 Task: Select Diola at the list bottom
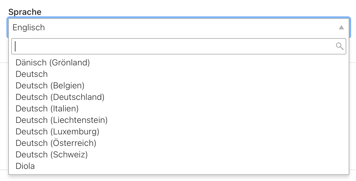pyautogui.click(x=179, y=166)
